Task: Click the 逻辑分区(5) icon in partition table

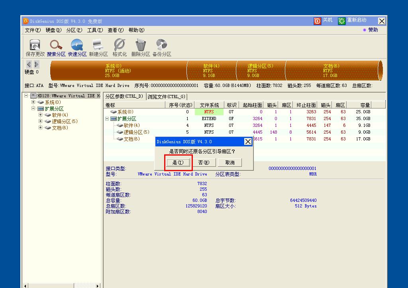Action: point(120,132)
